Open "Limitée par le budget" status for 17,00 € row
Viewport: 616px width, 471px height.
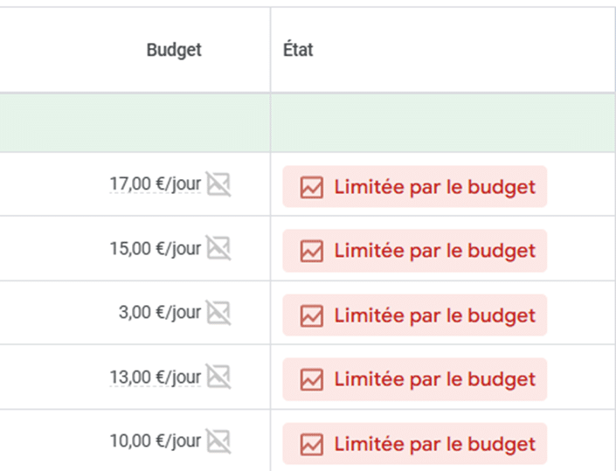434,187
